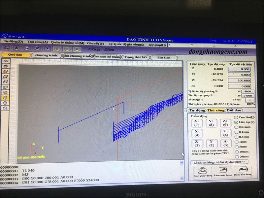Viewport: 264px width, 198px height.
Task: Click the grey start button
Action: [67, 49]
